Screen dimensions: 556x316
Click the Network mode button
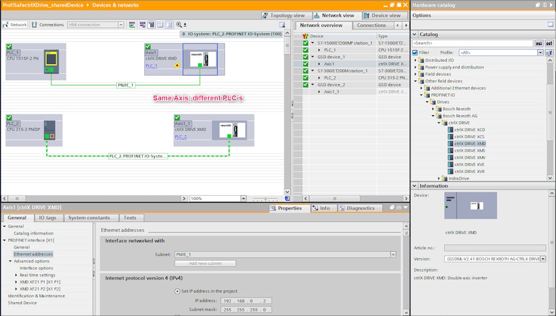click(14, 25)
